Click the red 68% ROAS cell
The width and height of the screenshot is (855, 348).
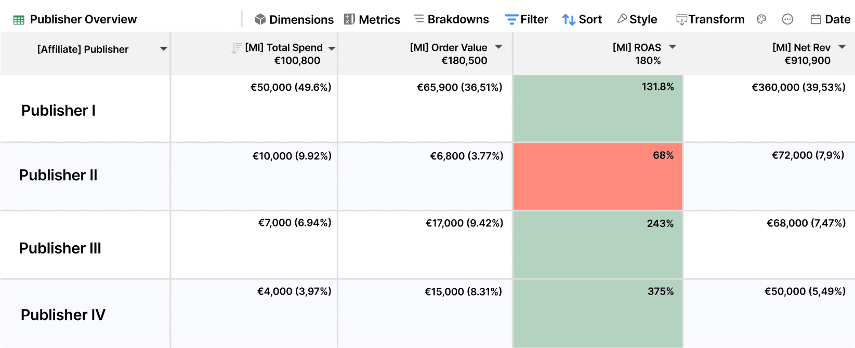coord(598,177)
